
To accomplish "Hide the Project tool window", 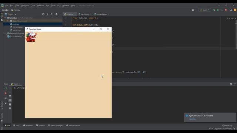I will click(60, 14).
